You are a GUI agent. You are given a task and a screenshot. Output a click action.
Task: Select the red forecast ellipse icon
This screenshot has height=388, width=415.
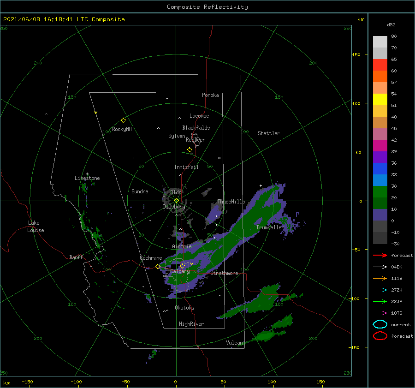coord(380,336)
